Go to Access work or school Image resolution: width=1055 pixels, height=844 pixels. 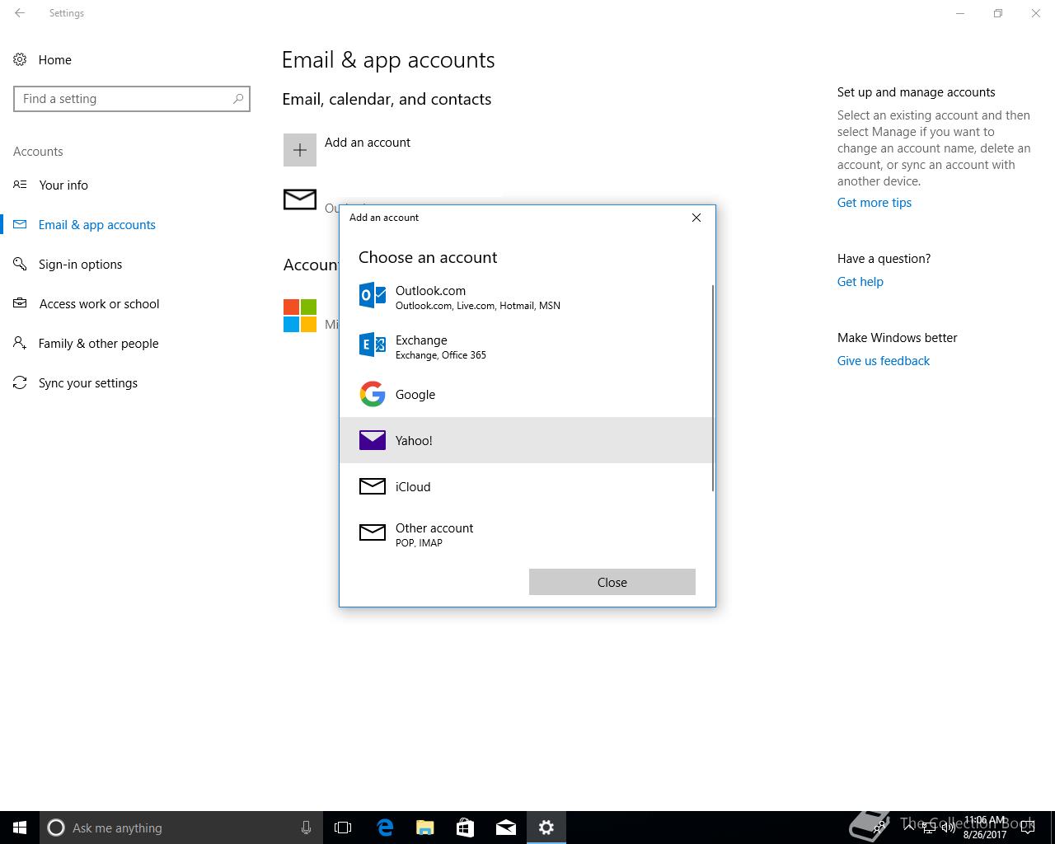99,304
